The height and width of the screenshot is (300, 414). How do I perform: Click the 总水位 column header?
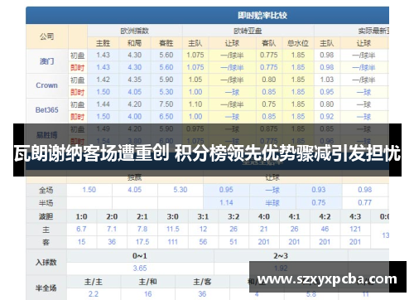(298, 43)
